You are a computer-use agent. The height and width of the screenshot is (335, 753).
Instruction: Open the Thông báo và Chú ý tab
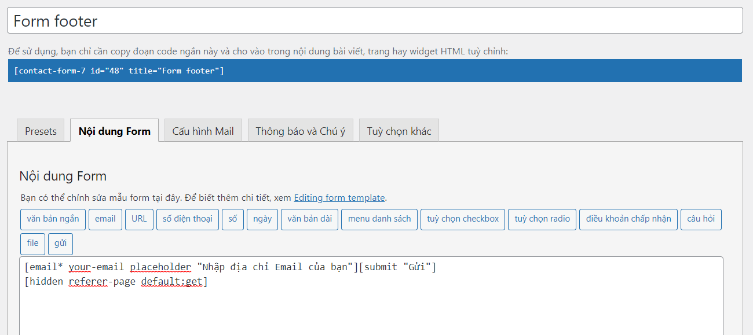click(x=301, y=131)
